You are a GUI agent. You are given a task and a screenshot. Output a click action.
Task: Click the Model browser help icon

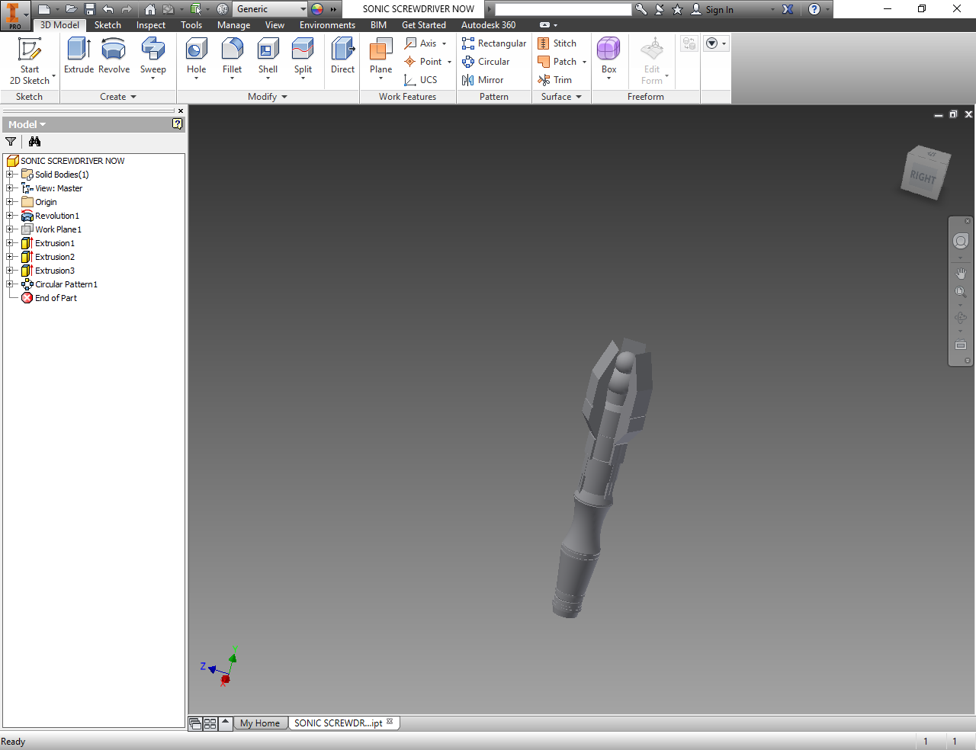178,124
